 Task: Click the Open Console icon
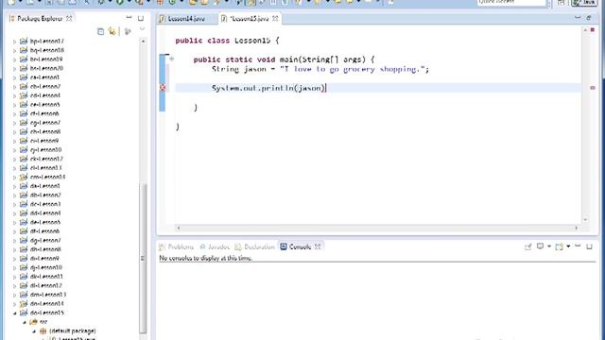pyautogui.click(x=559, y=246)
